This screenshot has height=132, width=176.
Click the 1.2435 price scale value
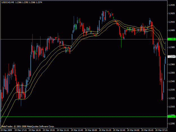coord(171,5)
